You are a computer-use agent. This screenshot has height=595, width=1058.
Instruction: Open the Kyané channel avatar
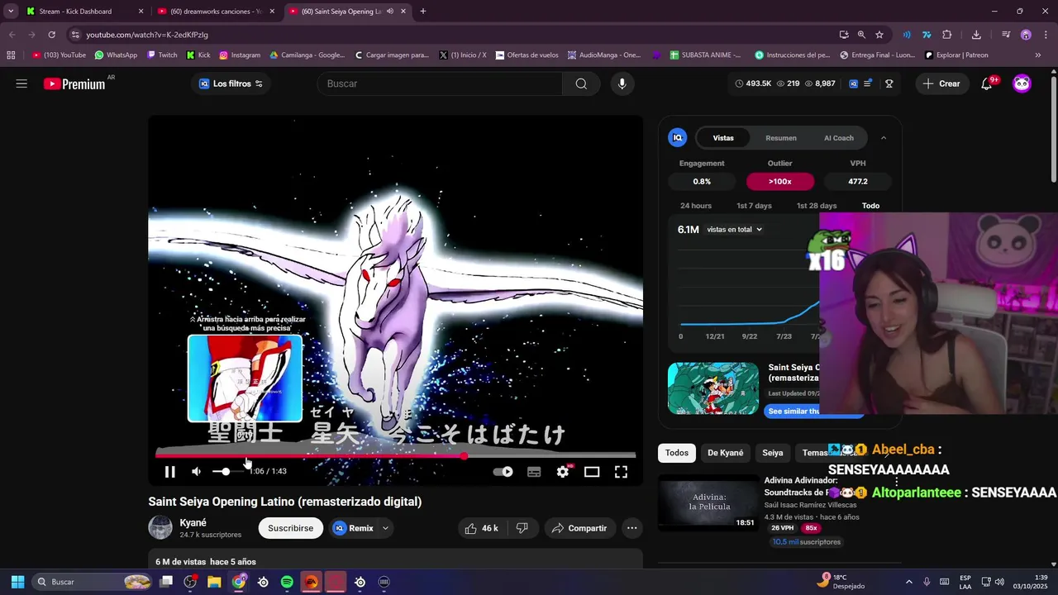click(x=160, y=527)
